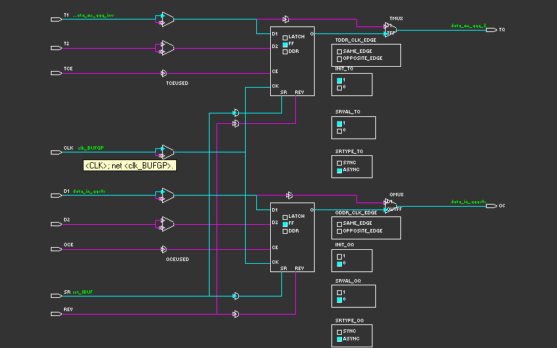
Task: Click the TCE input pin symbol
Action: click(x=56, y=73)
